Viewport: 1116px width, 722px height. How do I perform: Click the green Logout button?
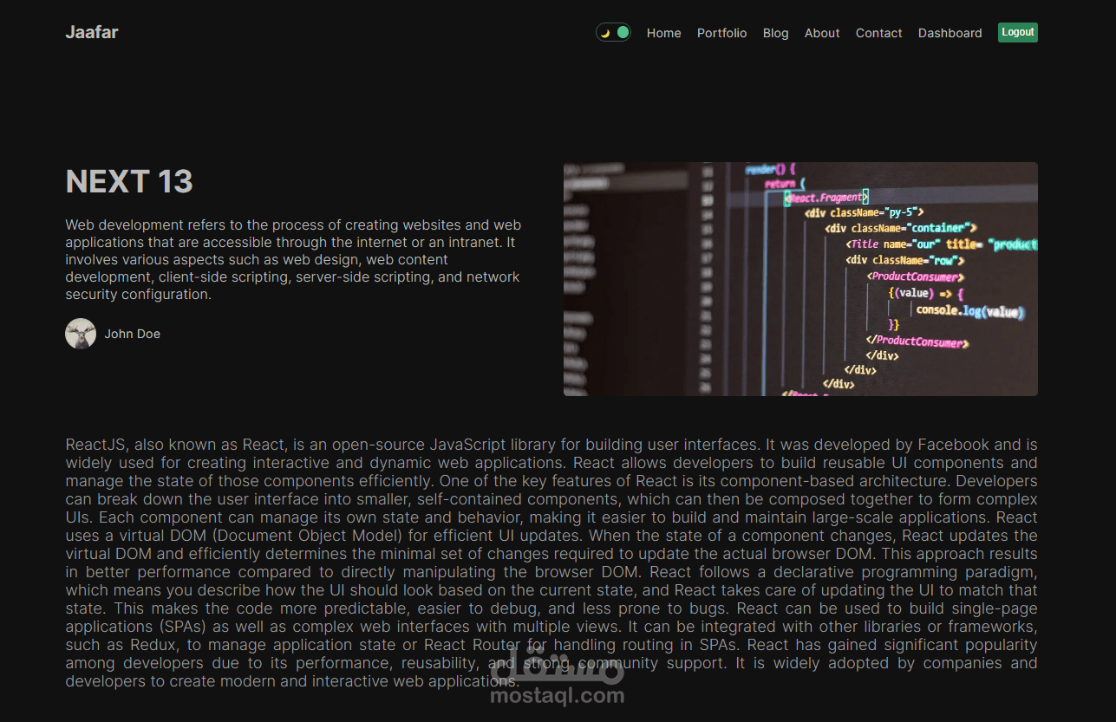coord(1018,32)
